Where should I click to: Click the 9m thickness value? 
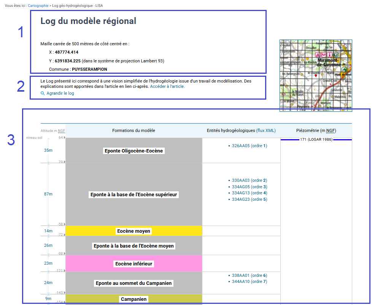[x=48, y=299]
